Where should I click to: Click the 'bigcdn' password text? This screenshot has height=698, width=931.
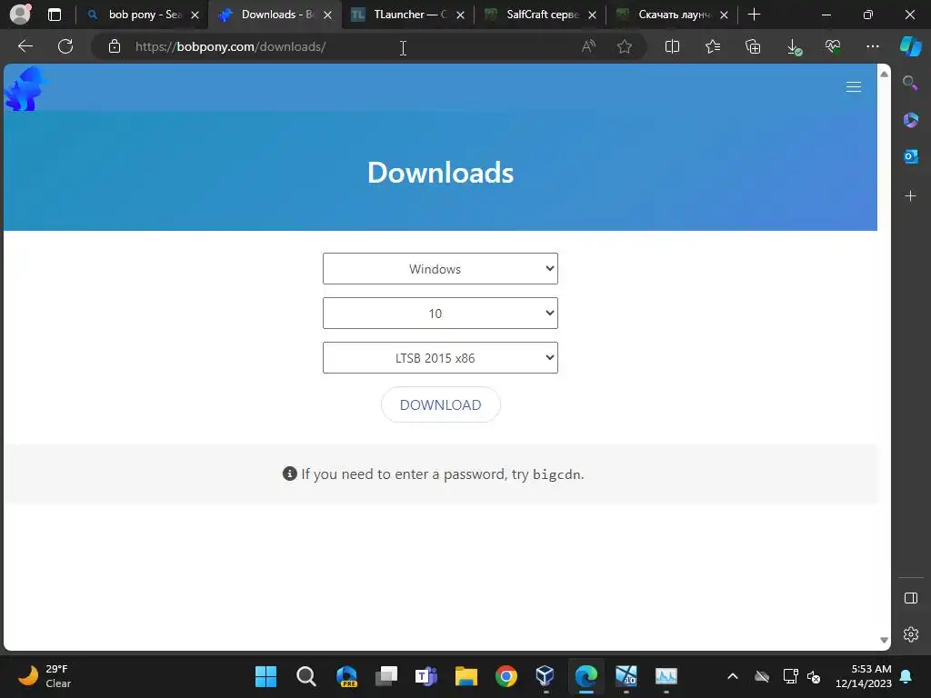click(x=556, y=474)
